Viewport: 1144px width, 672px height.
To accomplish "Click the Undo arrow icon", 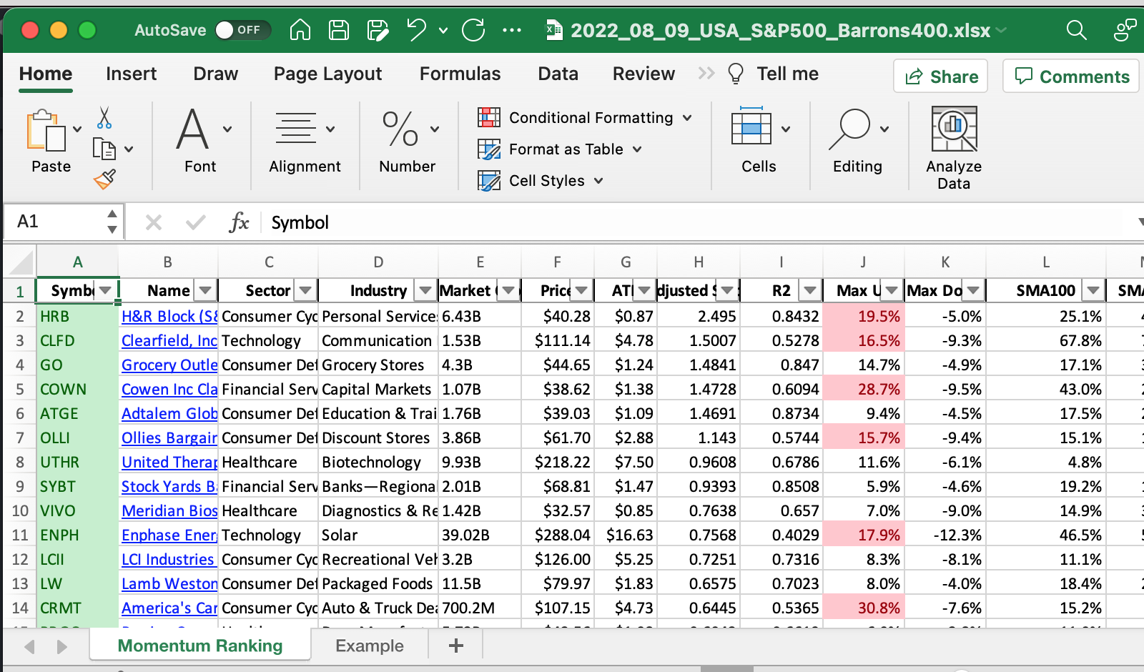I will [x=415, y=30].
